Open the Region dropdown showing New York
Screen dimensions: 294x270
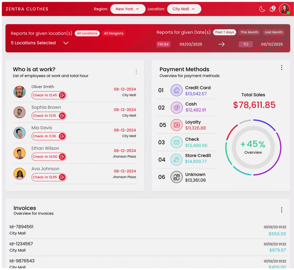click(x=128, y=9)
